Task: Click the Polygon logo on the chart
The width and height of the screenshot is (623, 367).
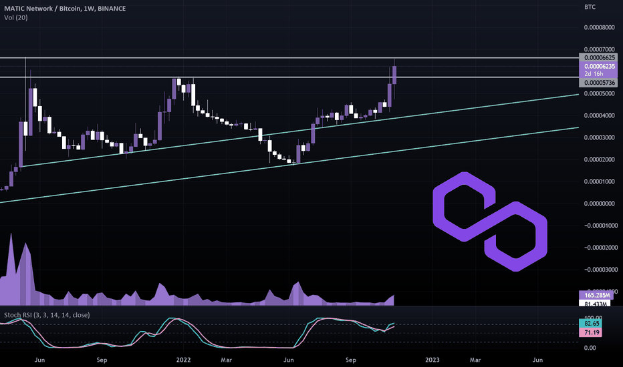Action: (x=490, y=222)
